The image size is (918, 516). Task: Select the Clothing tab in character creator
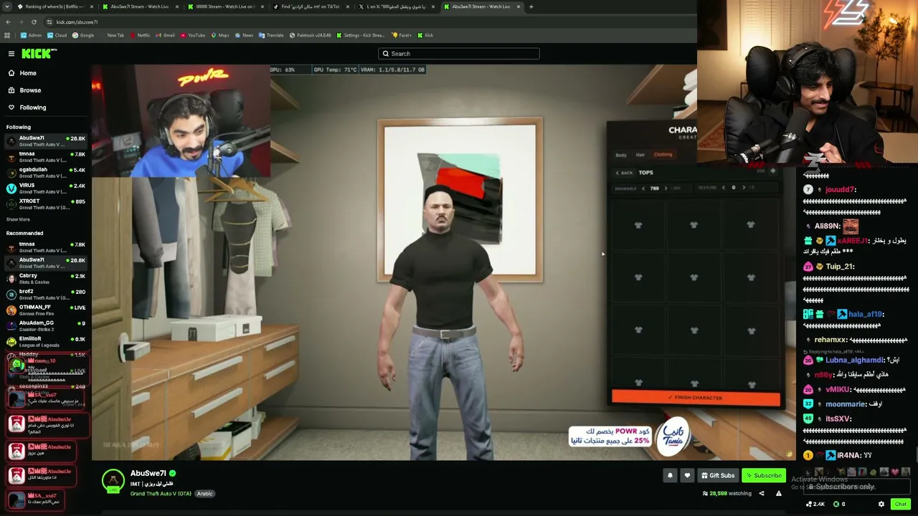663,155
